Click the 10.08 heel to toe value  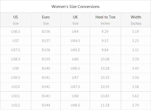click(x=105, y=59)
